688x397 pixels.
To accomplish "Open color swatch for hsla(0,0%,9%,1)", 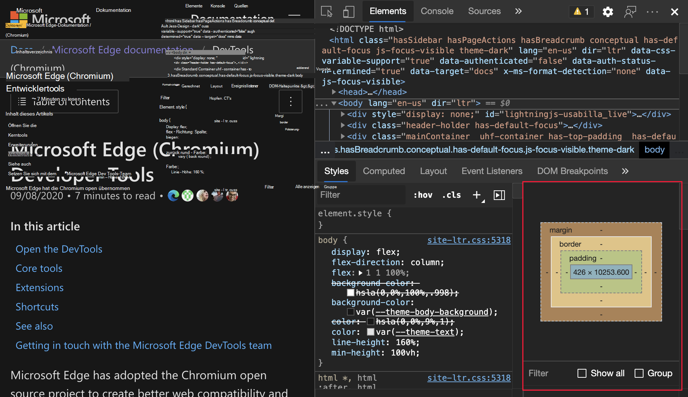I will 370,322.
